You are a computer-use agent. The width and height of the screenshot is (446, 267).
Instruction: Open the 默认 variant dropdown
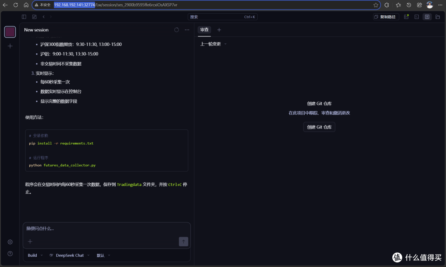103,255
